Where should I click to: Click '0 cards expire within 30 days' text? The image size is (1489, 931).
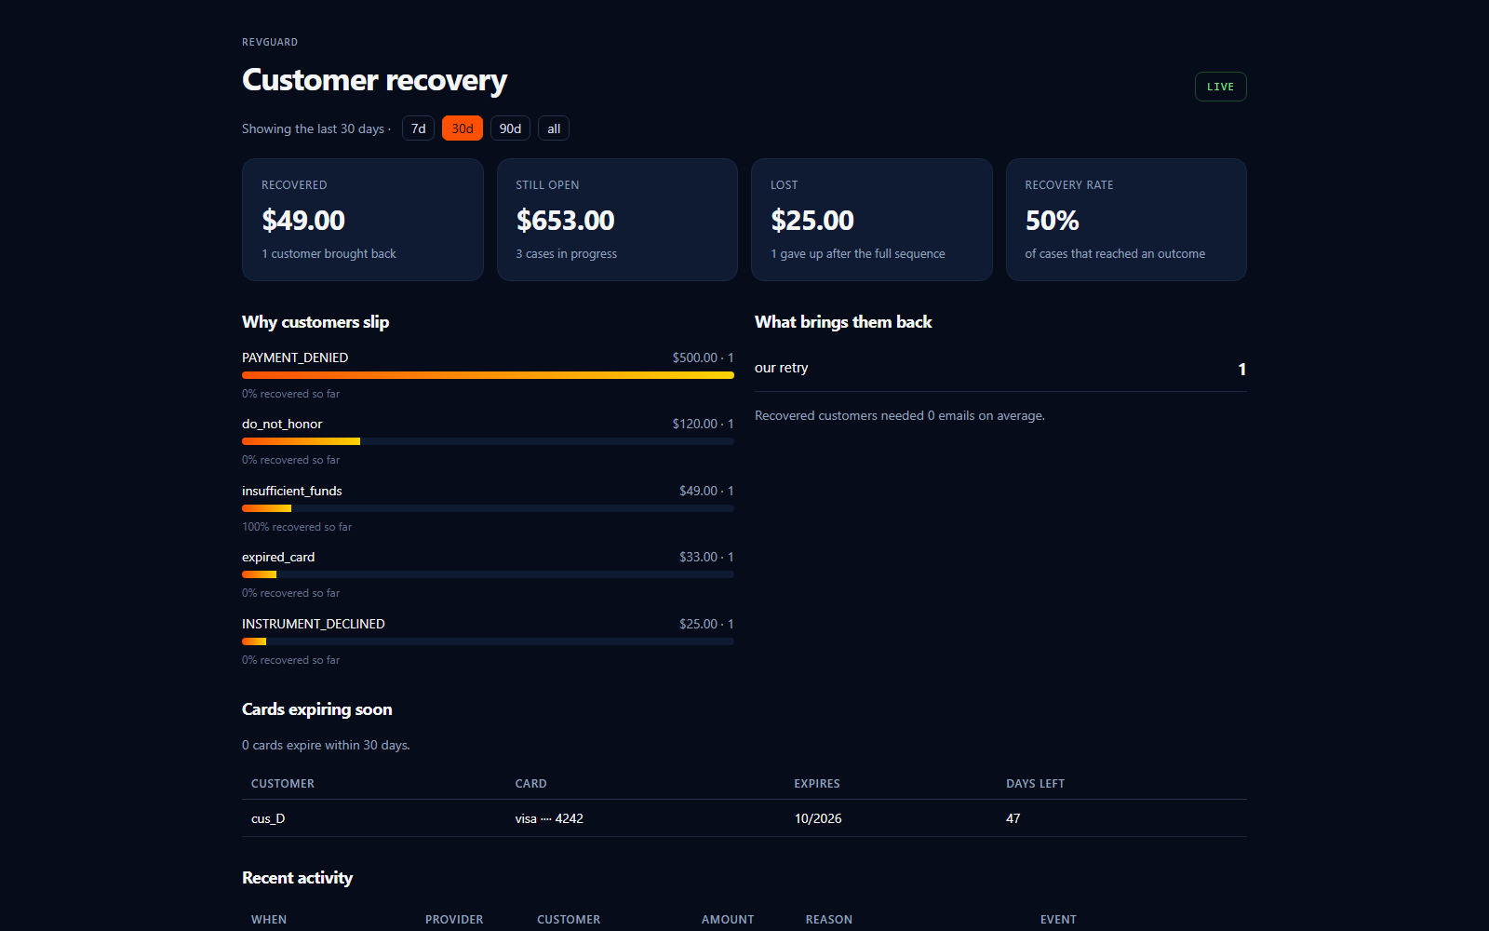pos(326,745)
